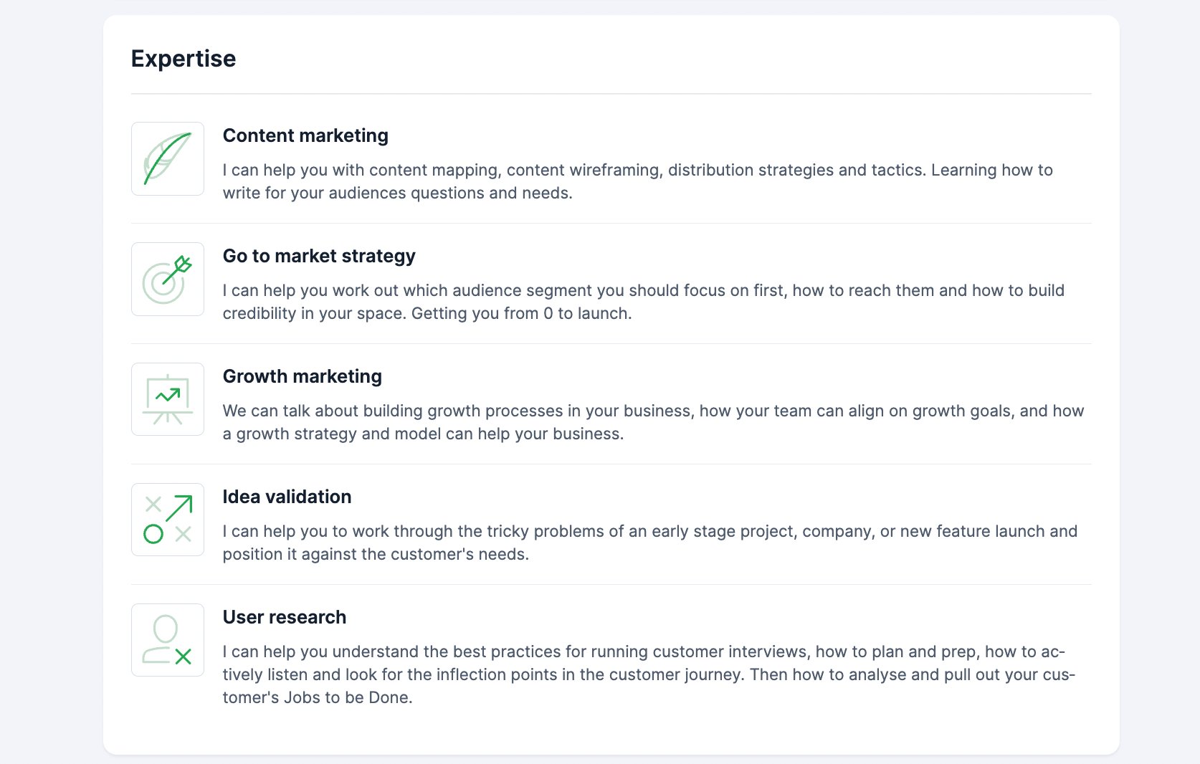Image resolution: width=1200 pixels, height=764 pixels.
Task: Open the Idea validation heading
Action: coord(287,497)
